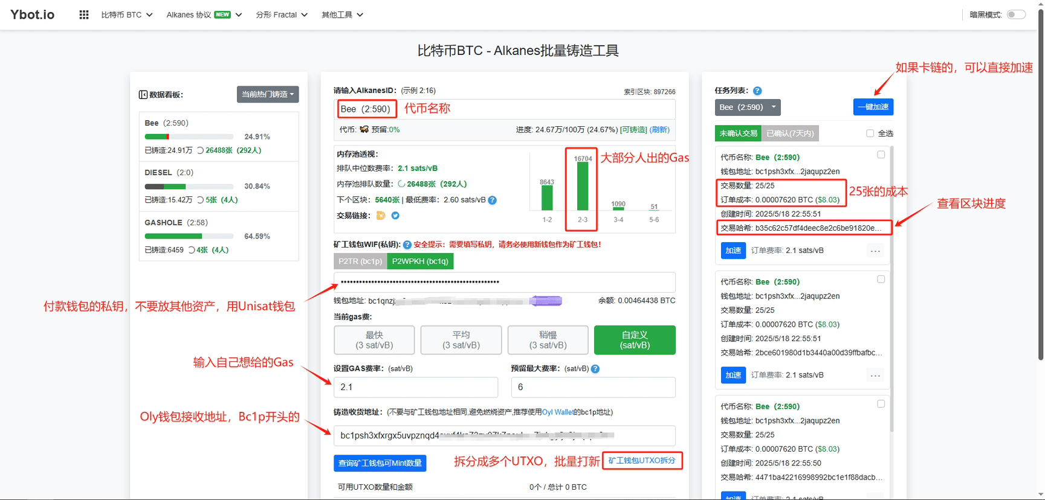
Task: Select DIESEL (2:0) in data dashboard
Action: coord(219,186)
